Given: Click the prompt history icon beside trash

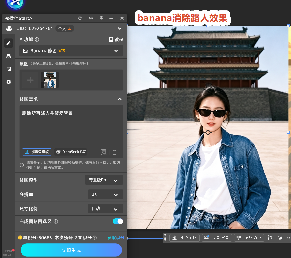Looking at the screenshot, I should pos(103,152).
